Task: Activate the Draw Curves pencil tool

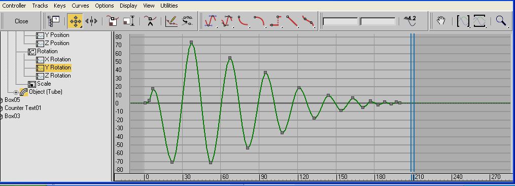Action: tap(171, 21)
